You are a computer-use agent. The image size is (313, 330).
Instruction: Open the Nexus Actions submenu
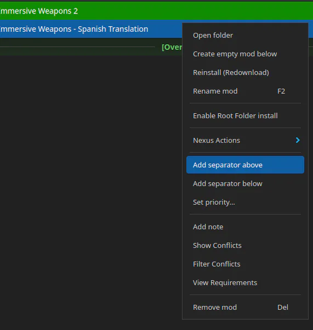(x=245, y=141)
